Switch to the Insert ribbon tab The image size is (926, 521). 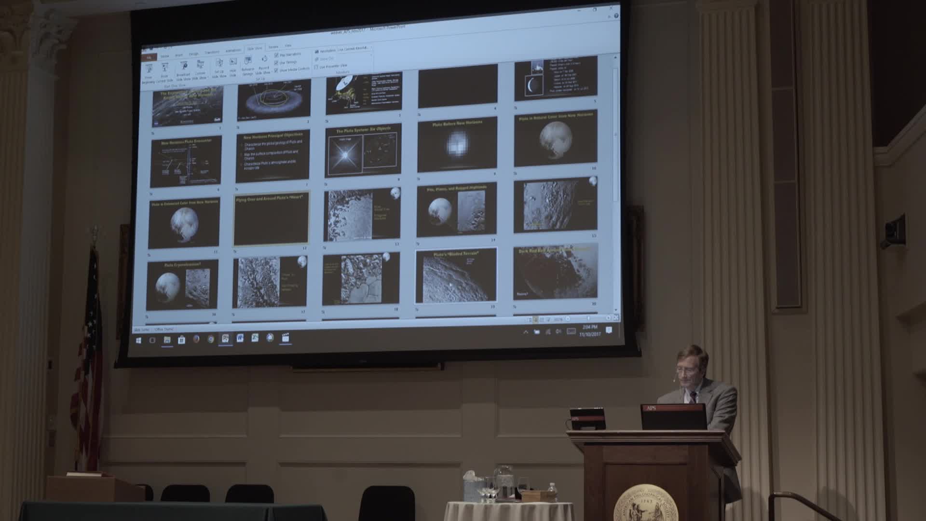pyautogui.click(x=179, y=55)
